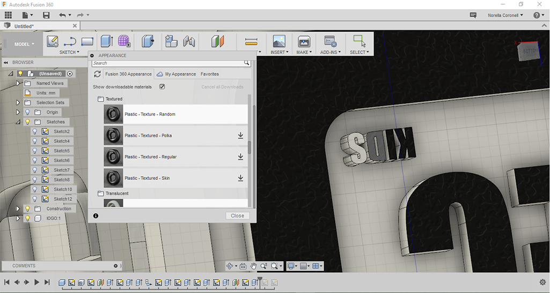Click the Orbit navigation icon

pos(230,266)
